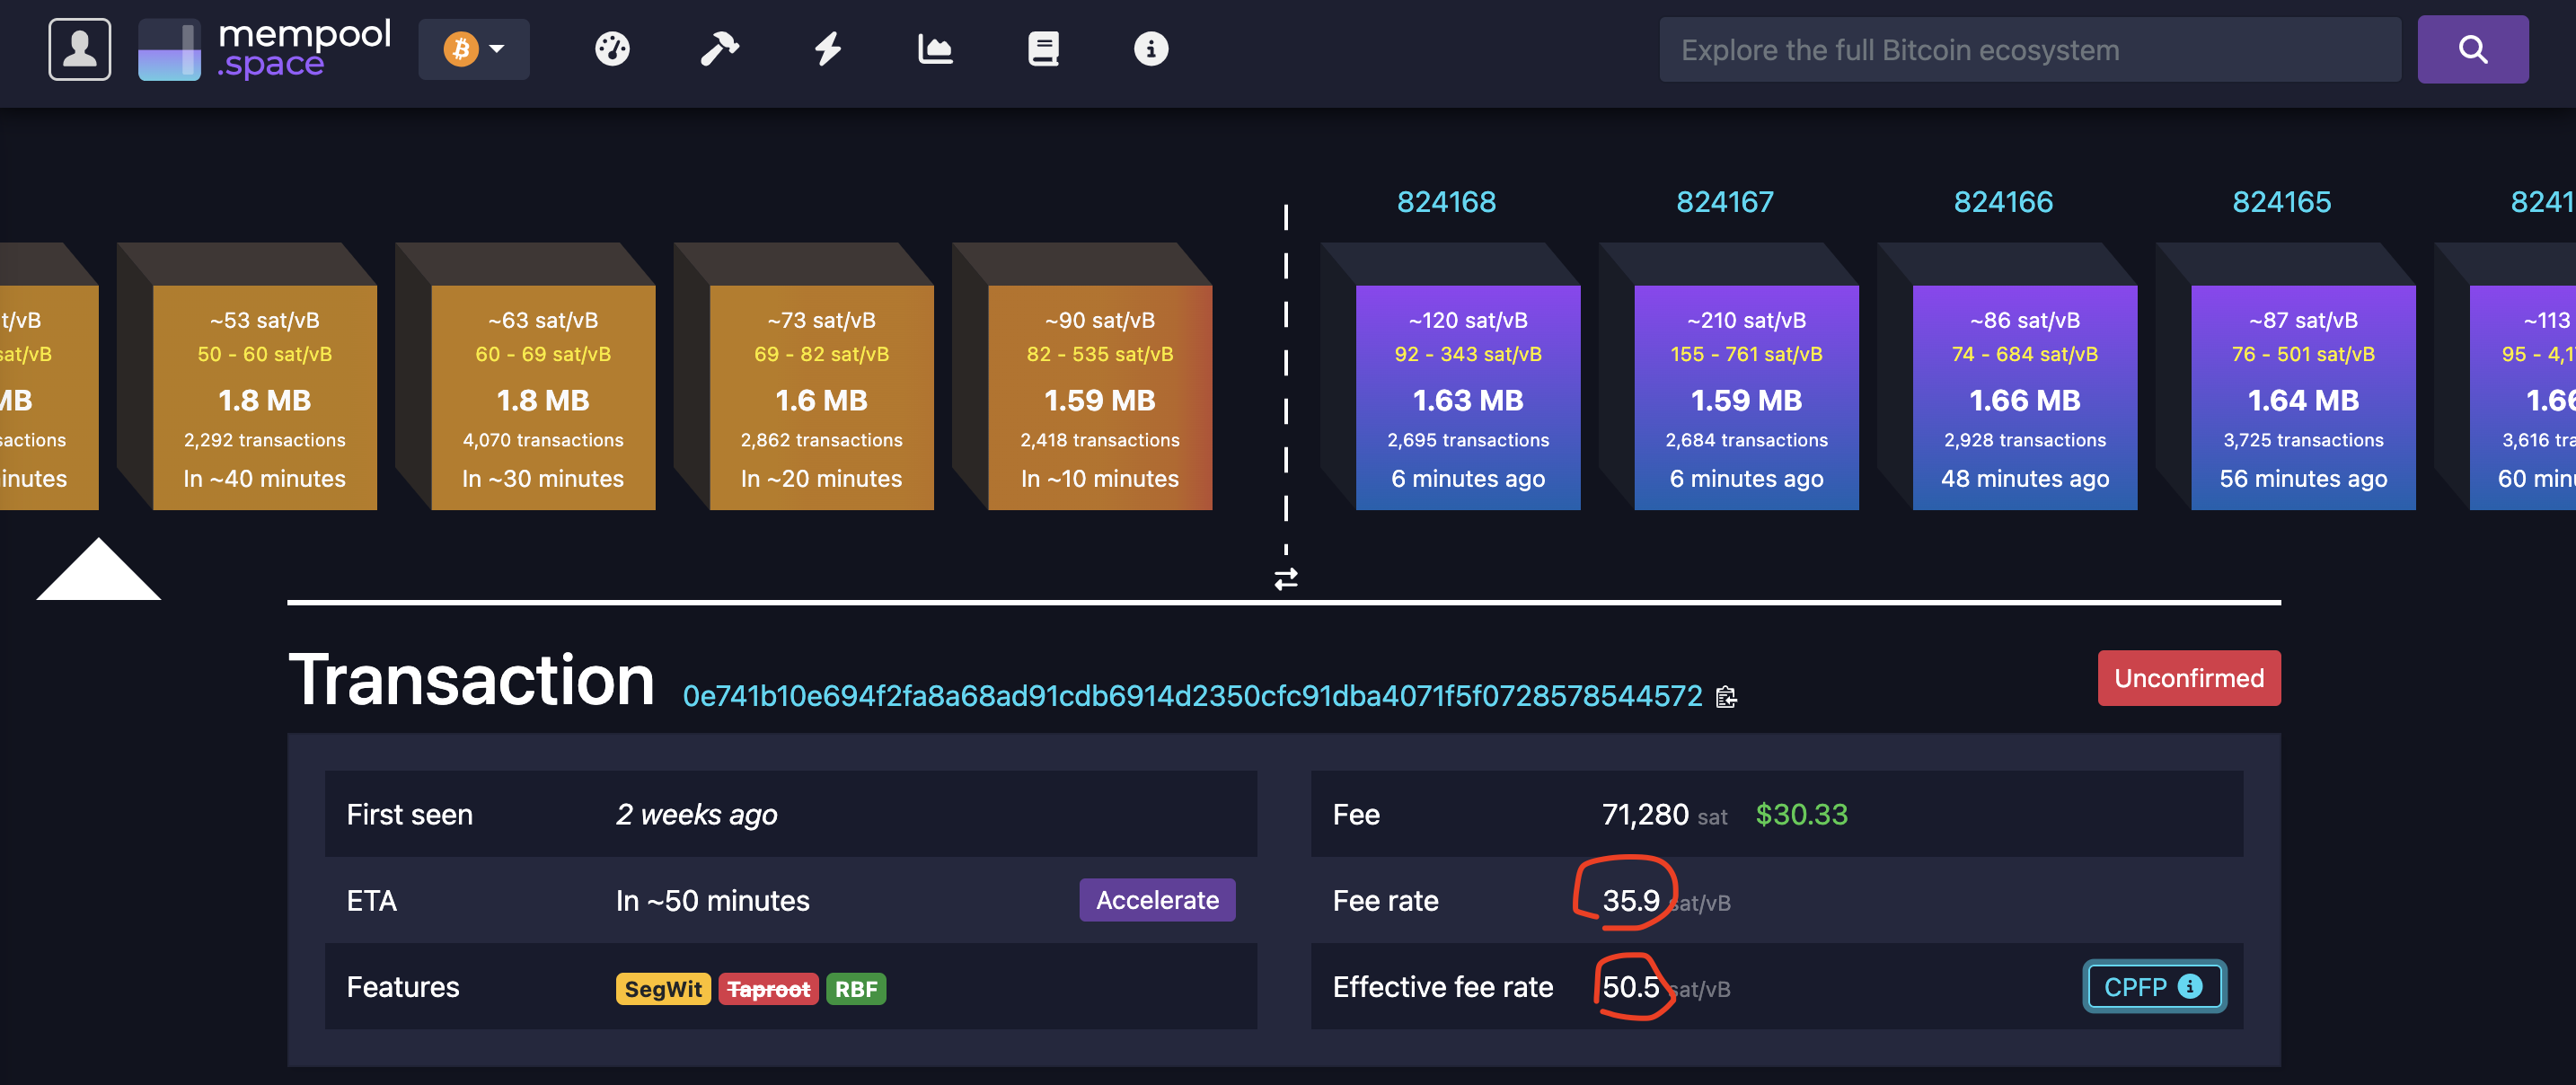Click the purple search magnifier button

(2472, 49)
